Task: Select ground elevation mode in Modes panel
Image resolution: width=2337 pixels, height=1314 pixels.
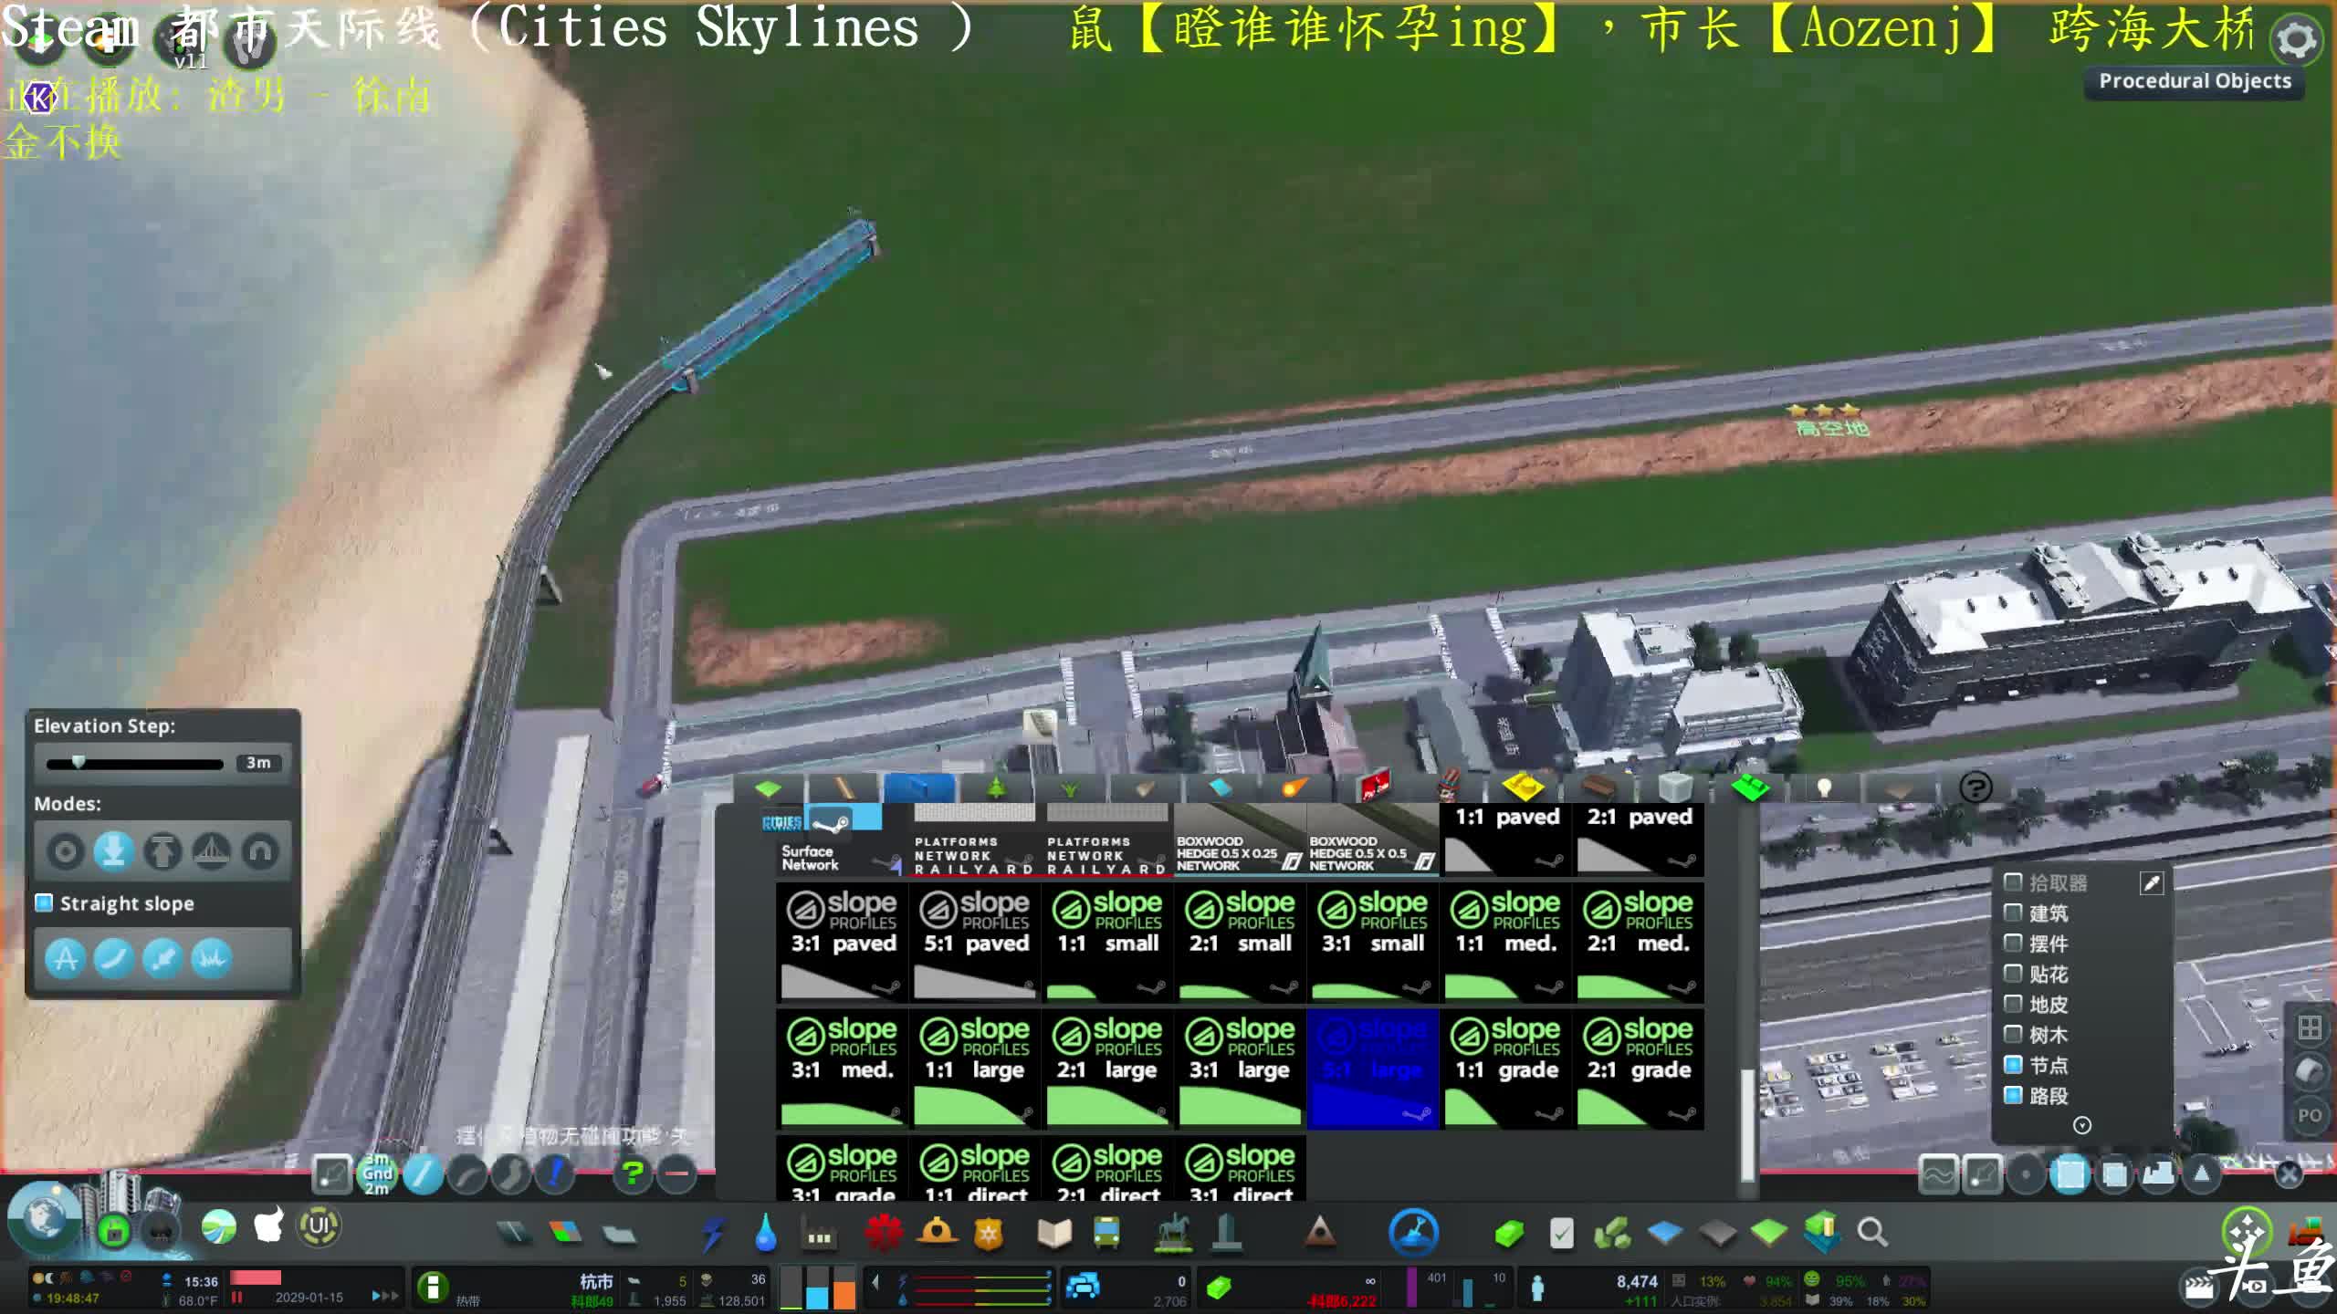Action: [x=113, y=851]
